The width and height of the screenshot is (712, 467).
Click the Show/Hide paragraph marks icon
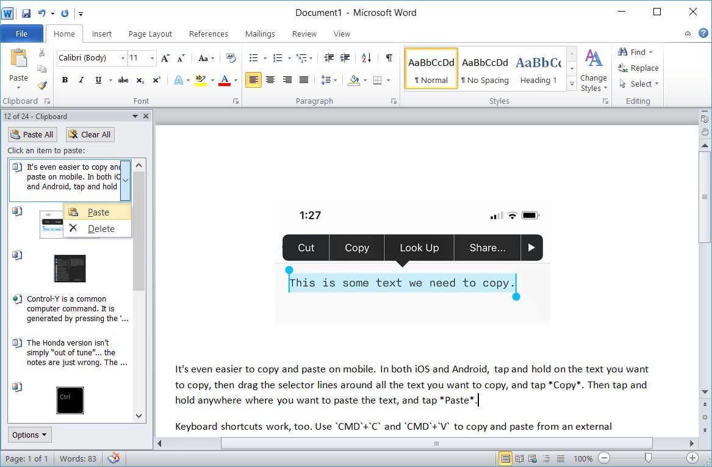389,58
